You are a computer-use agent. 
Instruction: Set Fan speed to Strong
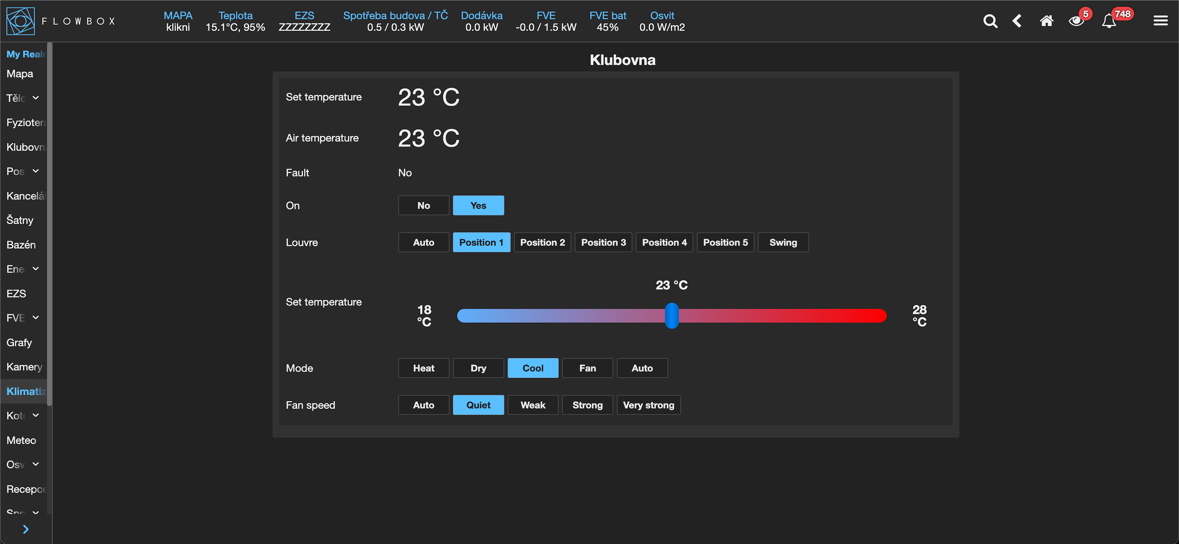587,405
